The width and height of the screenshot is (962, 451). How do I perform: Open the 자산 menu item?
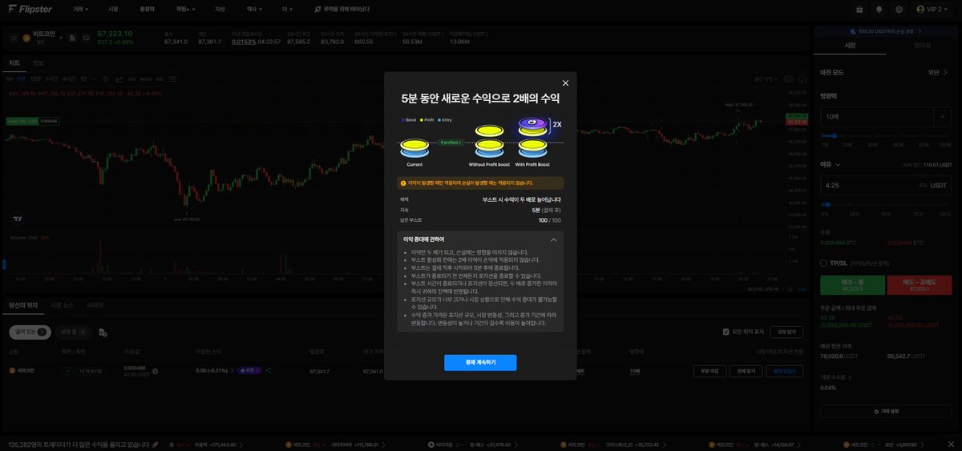click(x=220, y=10)
